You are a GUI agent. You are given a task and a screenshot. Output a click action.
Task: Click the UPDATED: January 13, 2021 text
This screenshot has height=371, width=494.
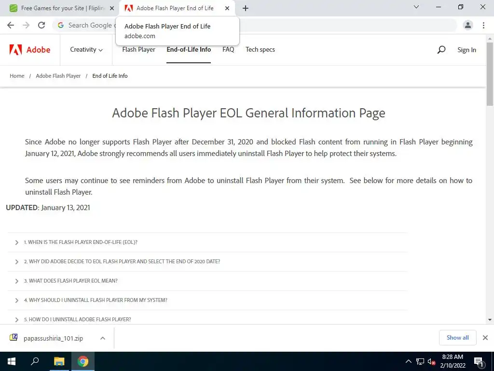pos(48,208)
